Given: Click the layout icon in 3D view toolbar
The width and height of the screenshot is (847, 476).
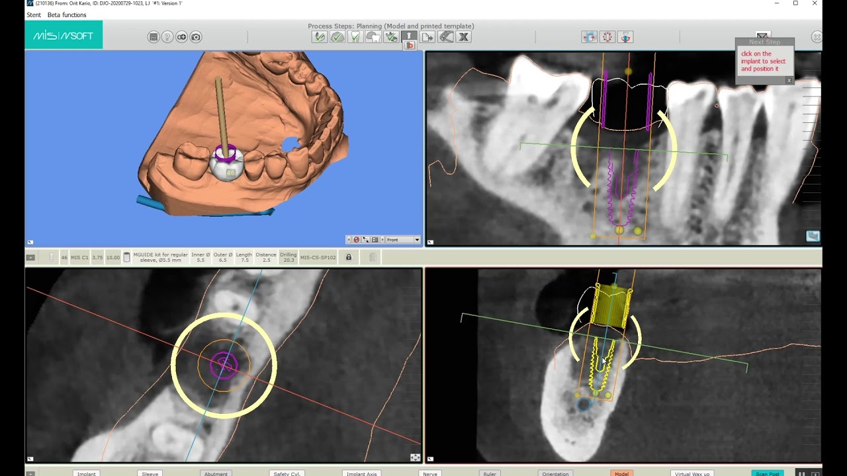Looking at the screenshot, I should pos(375,239).
